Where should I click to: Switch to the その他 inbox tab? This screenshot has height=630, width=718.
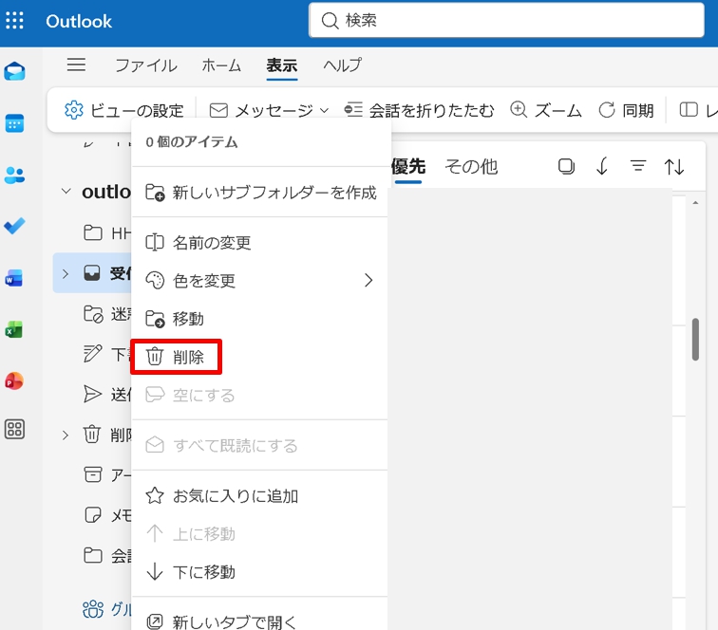tap(471, 167)
